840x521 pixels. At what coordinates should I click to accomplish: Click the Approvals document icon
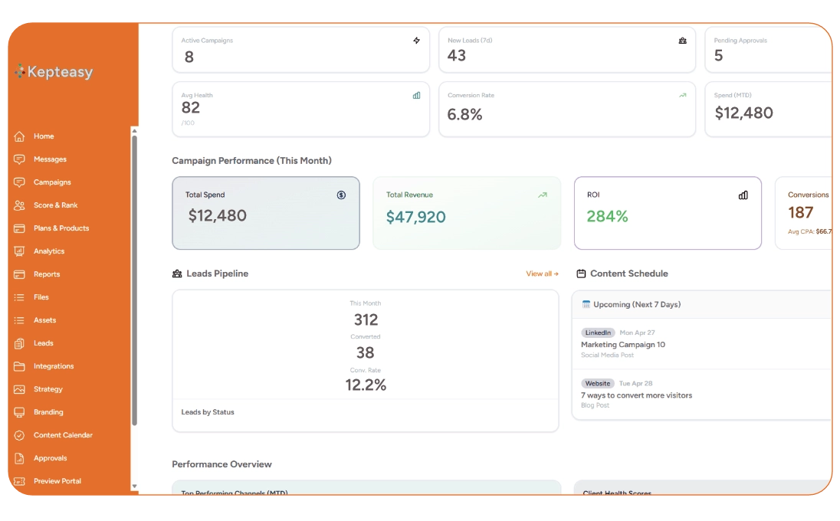coord(19,459)
